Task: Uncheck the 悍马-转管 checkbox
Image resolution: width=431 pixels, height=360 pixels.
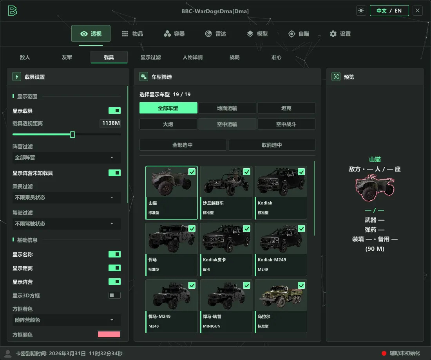Action: pyautogui.click(x=246, y=286)
